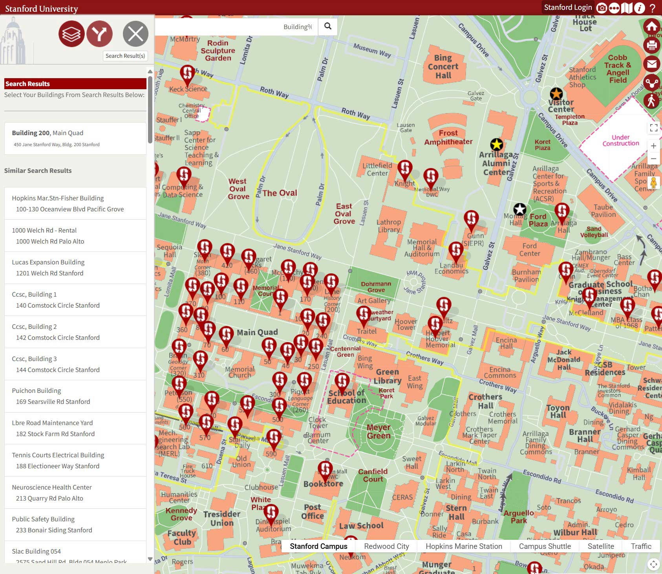662x574 pixels.
Task: Open the info icon in header
Action: point(639,8)
